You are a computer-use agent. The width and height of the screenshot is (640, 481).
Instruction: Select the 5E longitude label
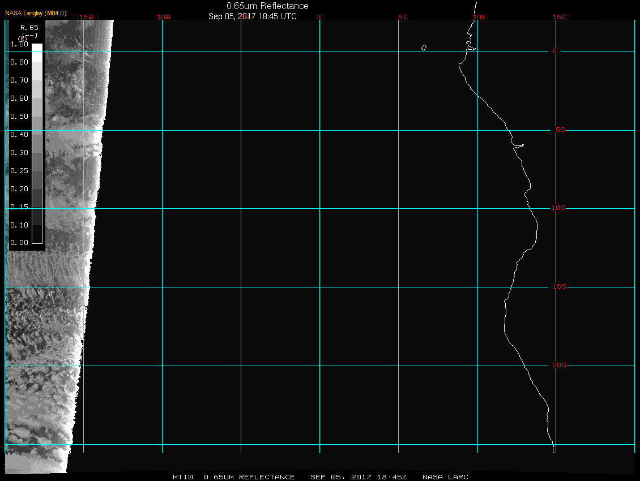tap(403, 17)
